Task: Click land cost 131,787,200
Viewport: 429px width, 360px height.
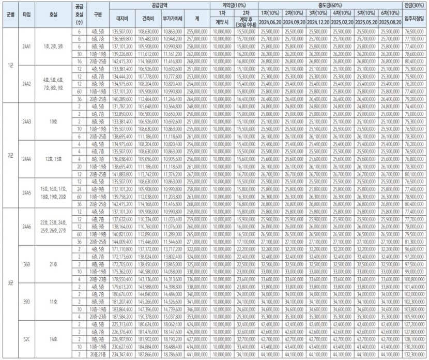Action: (122, 107)
